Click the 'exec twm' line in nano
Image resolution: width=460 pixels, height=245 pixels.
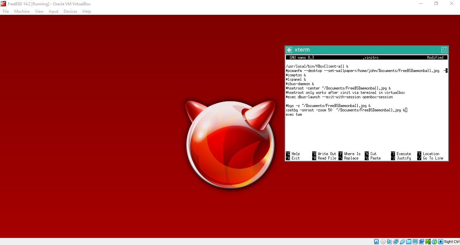(294, 114)
